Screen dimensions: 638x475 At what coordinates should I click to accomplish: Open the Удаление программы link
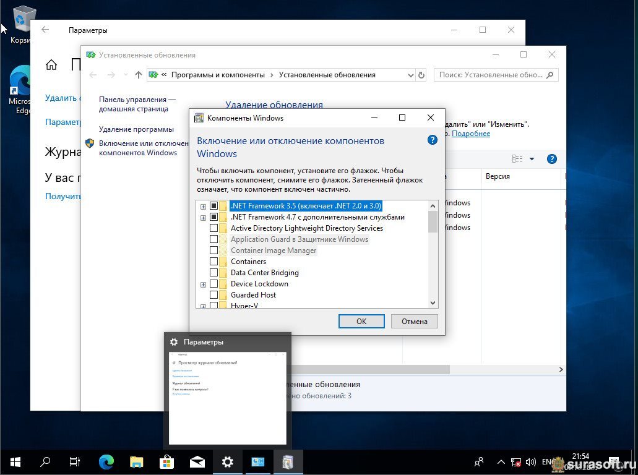(x=136, y=129)
